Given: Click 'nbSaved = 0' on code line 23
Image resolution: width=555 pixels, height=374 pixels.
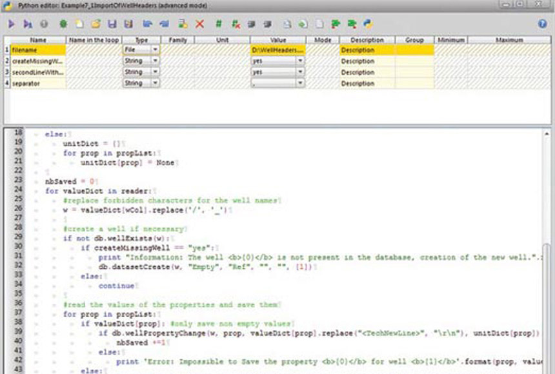Looking at the screenshot, I should 70,181.
